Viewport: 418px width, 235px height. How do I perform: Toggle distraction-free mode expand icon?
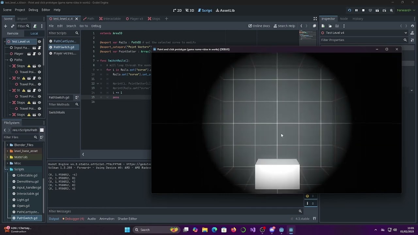pos(315,19)
